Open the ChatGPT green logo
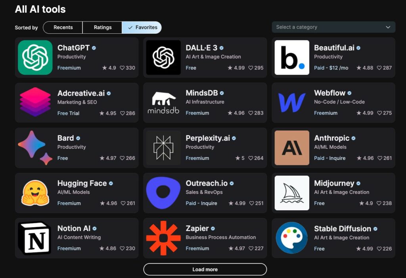Image resolution: width=406 pixels, height=278 pixels. (35, 58)
